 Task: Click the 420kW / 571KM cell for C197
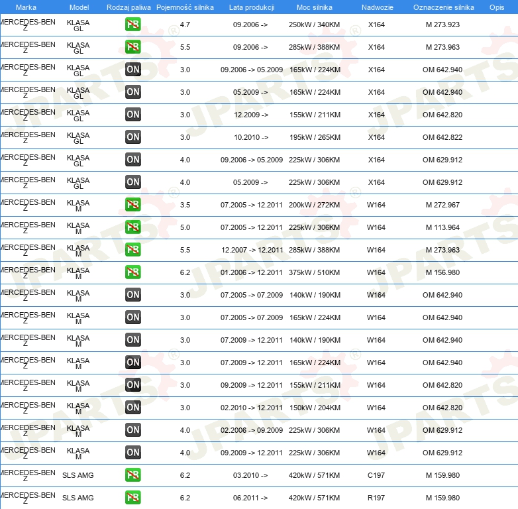click(x=314, y=475)
